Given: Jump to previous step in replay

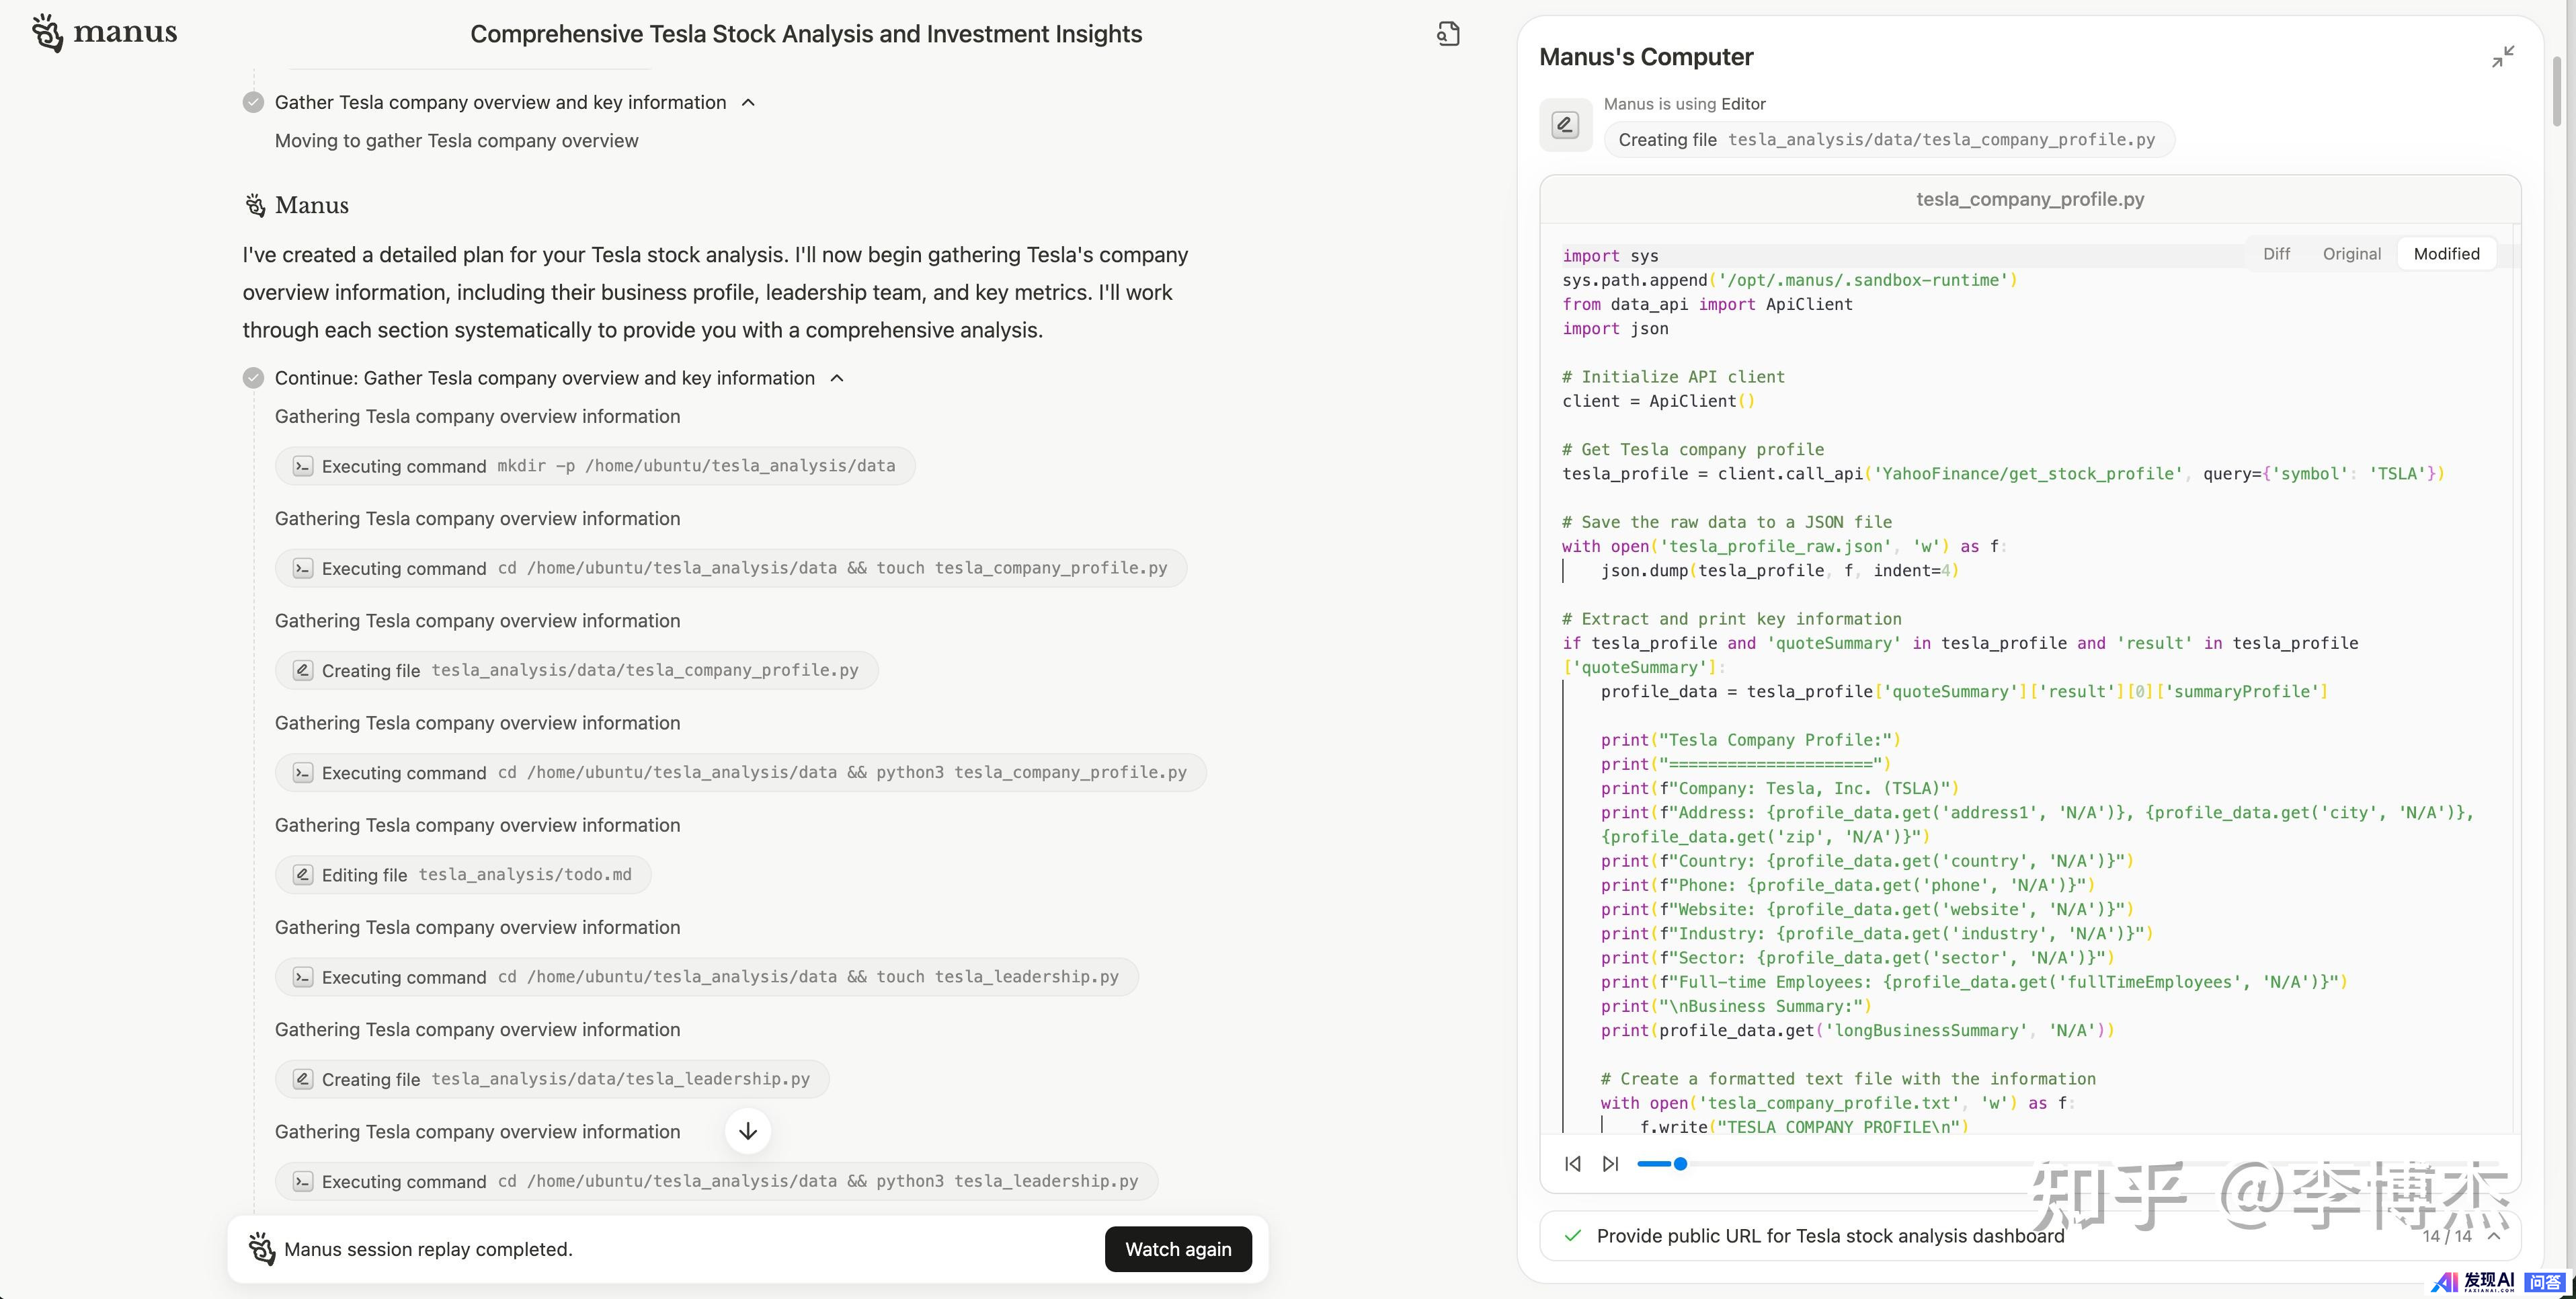Looking at the screenshot, I should (x=1573, y=1164).
